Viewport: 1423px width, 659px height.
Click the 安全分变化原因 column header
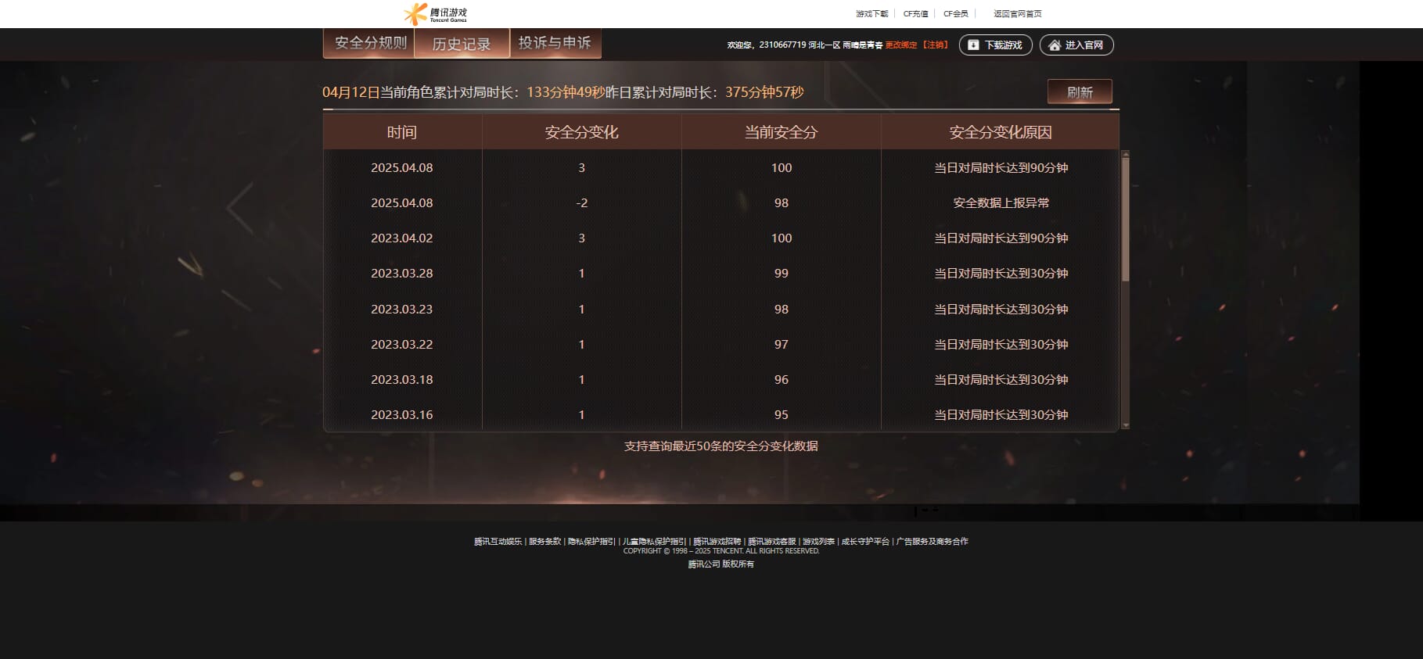coord(1001,132)
